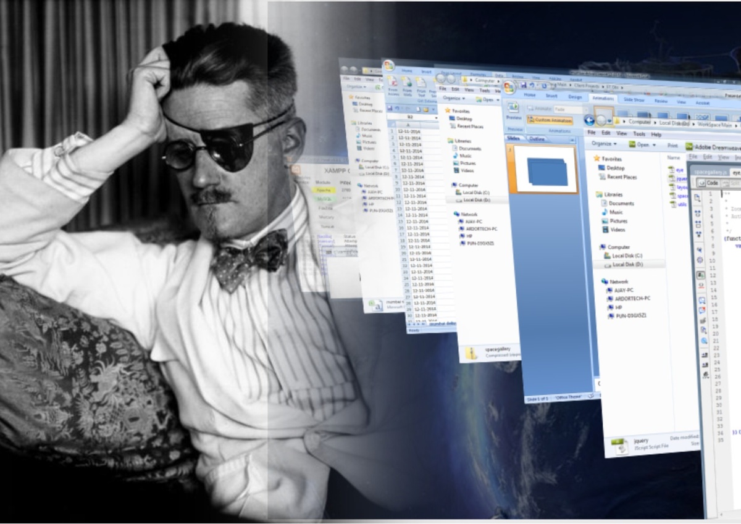Open Organize dropdown in middle Explorer window
Screen dimensions: 741x524
coord(454,98)
